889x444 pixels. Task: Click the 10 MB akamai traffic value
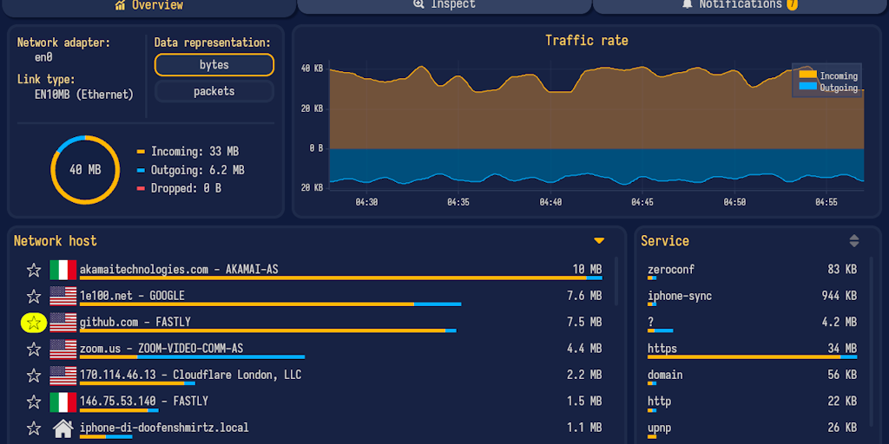coord(587,270)
